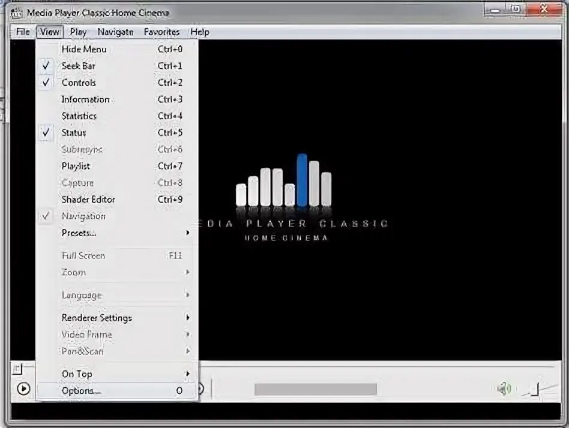
Task: Open the Favorites menu
Action: coord(162,32)
